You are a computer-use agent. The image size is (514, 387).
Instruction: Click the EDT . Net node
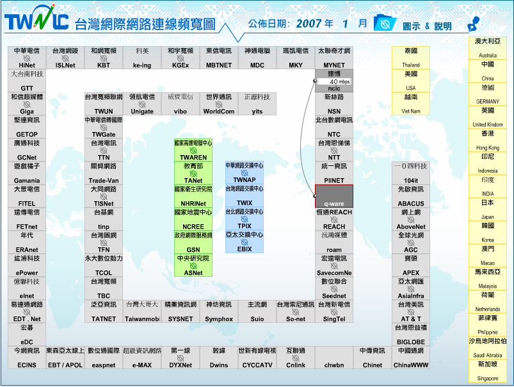(27, 311)
